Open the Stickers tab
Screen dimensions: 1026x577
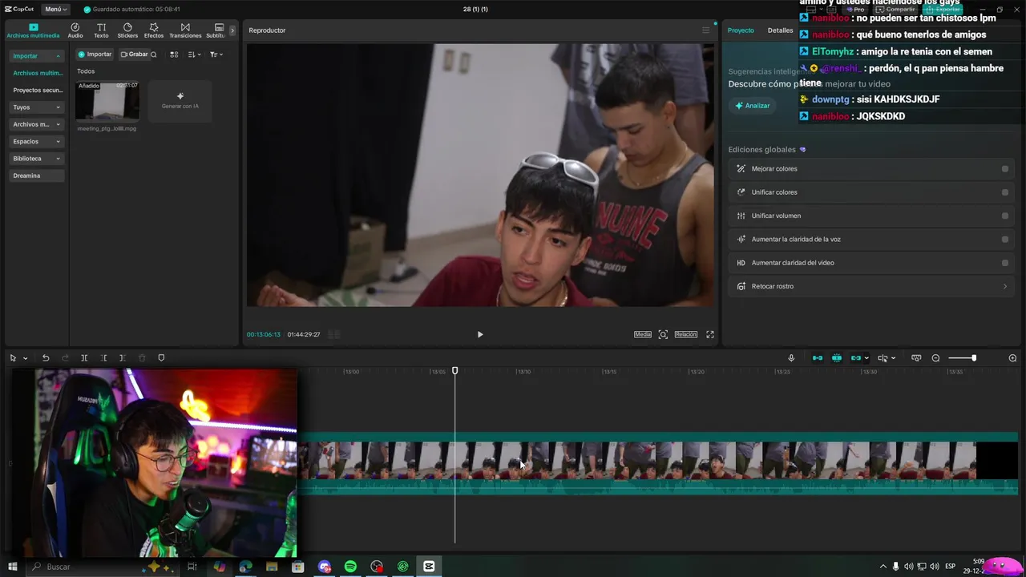click(127, 30)
